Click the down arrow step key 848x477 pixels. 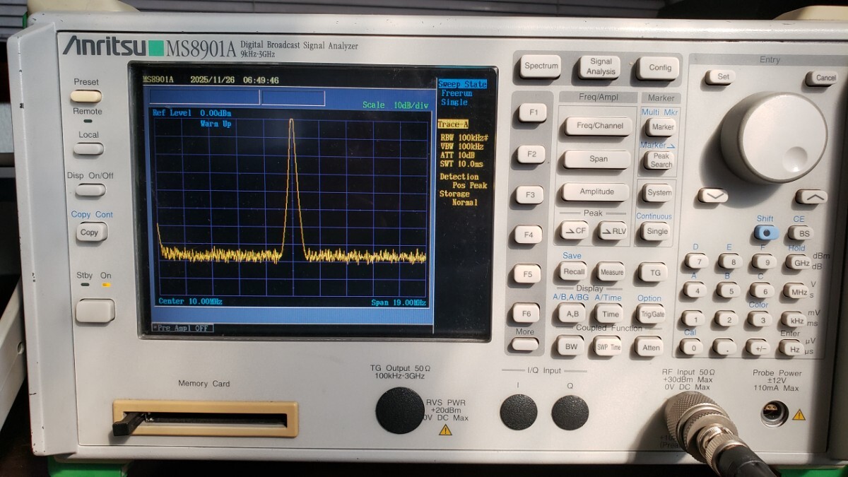[x=713, y=196]
